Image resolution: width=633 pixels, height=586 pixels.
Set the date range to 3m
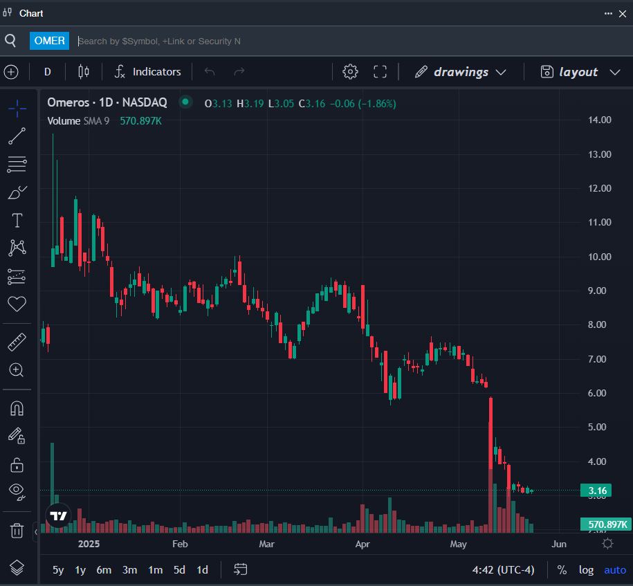click(129, 570)
